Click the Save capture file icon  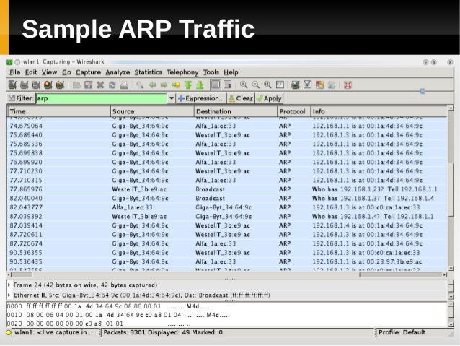tap(88, 85)
